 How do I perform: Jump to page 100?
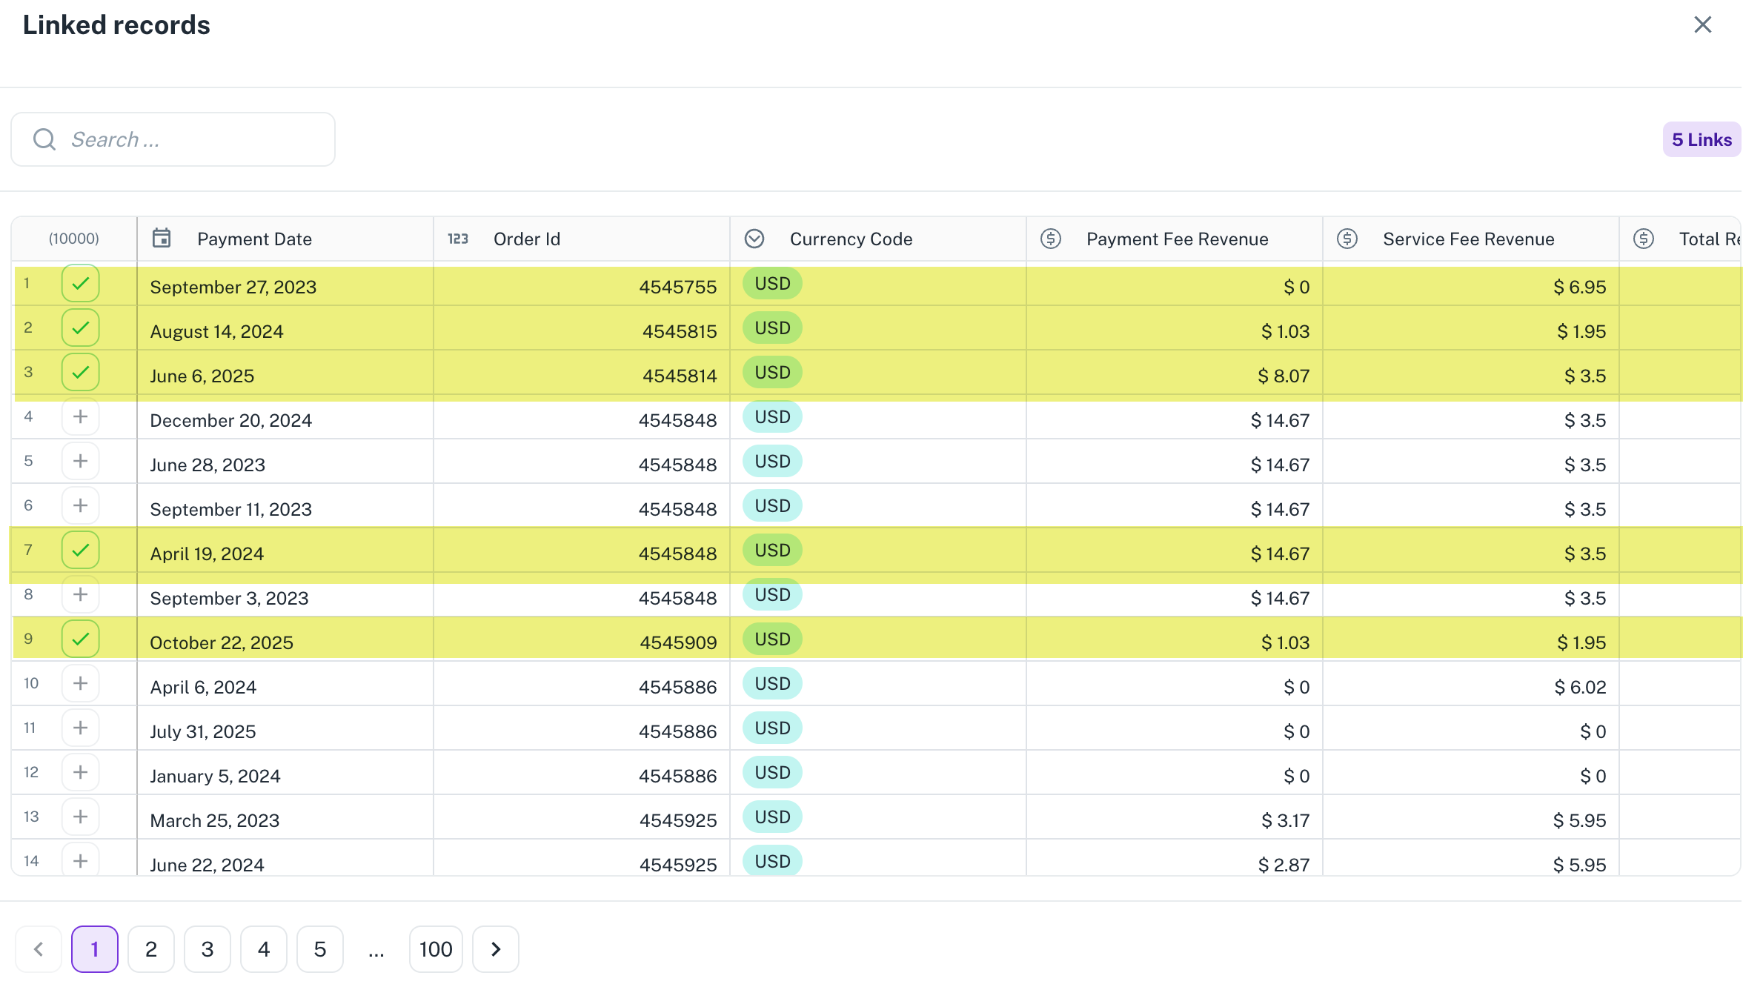[436, 949]
